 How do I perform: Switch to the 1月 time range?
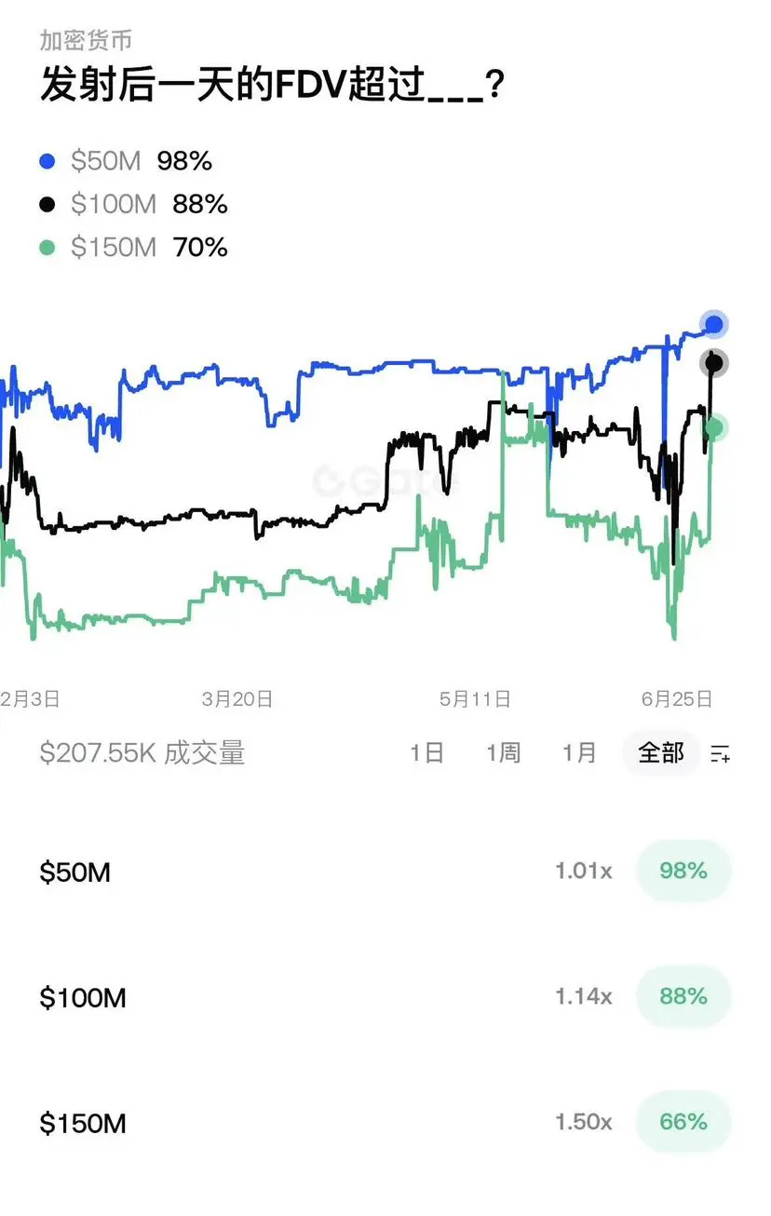click(x=579, y=752)
